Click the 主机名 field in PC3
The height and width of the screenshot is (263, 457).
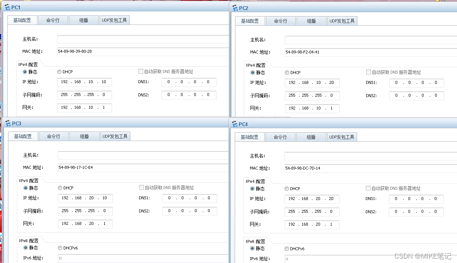(143, 155)
